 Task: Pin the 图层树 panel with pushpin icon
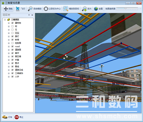pos(29,15)
